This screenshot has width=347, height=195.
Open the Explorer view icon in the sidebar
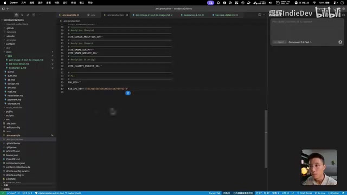pyautogui.click(x=16, y=15)
